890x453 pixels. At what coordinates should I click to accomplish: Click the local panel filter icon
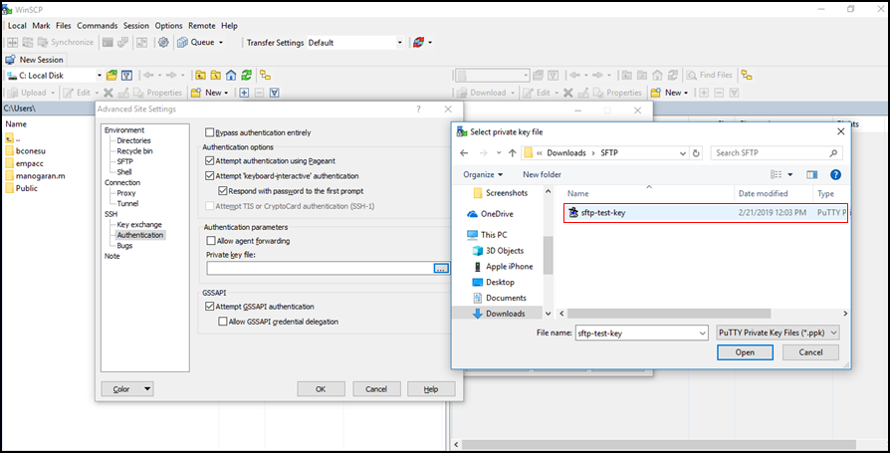[x=127, y=75]
